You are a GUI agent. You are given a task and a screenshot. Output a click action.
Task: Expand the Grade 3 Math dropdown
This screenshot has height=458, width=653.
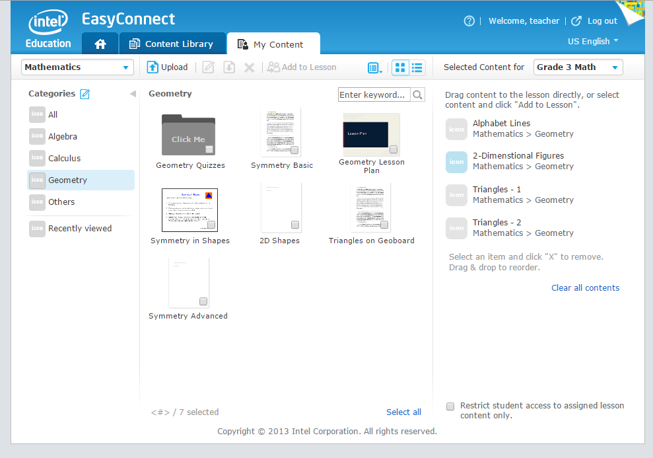tap(578, 67)
